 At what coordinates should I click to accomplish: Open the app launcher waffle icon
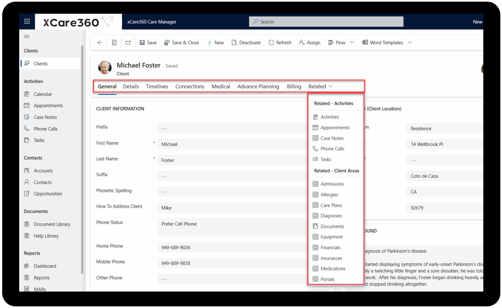pyautogui.click(x=27, y=21)
